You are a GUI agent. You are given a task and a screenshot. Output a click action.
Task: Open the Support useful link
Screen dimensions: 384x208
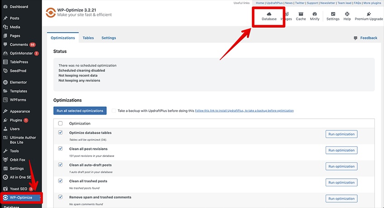312,3
